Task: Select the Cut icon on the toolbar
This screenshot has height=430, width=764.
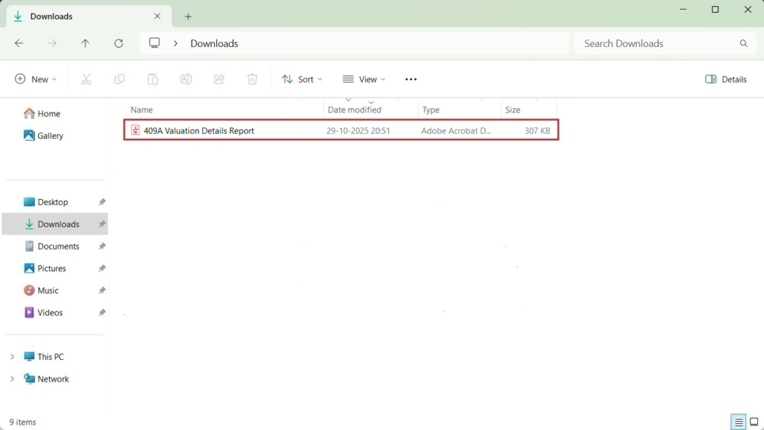Action: click(86, 79)
